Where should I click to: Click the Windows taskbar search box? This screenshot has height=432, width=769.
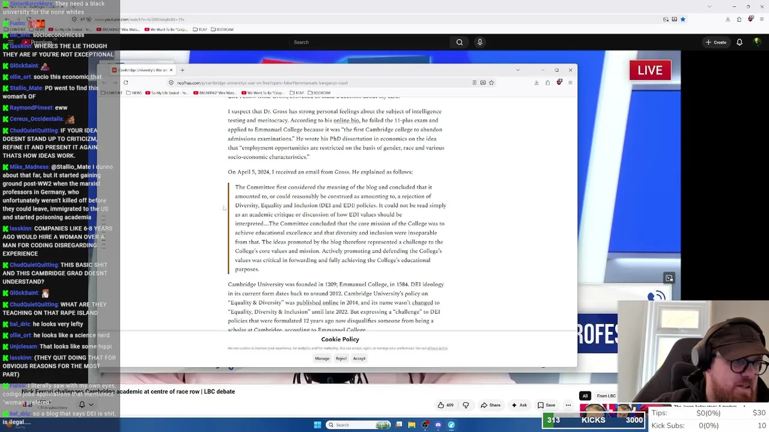point(358,425)
